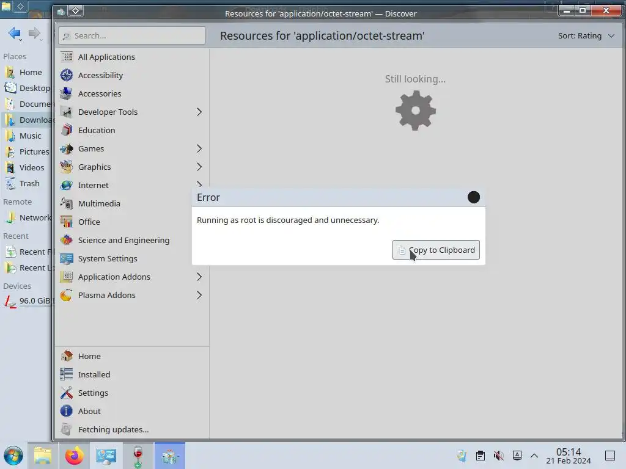Select the Accessories category icon
626x469 pixels.
pyautogui.click(x=67, y=93)
